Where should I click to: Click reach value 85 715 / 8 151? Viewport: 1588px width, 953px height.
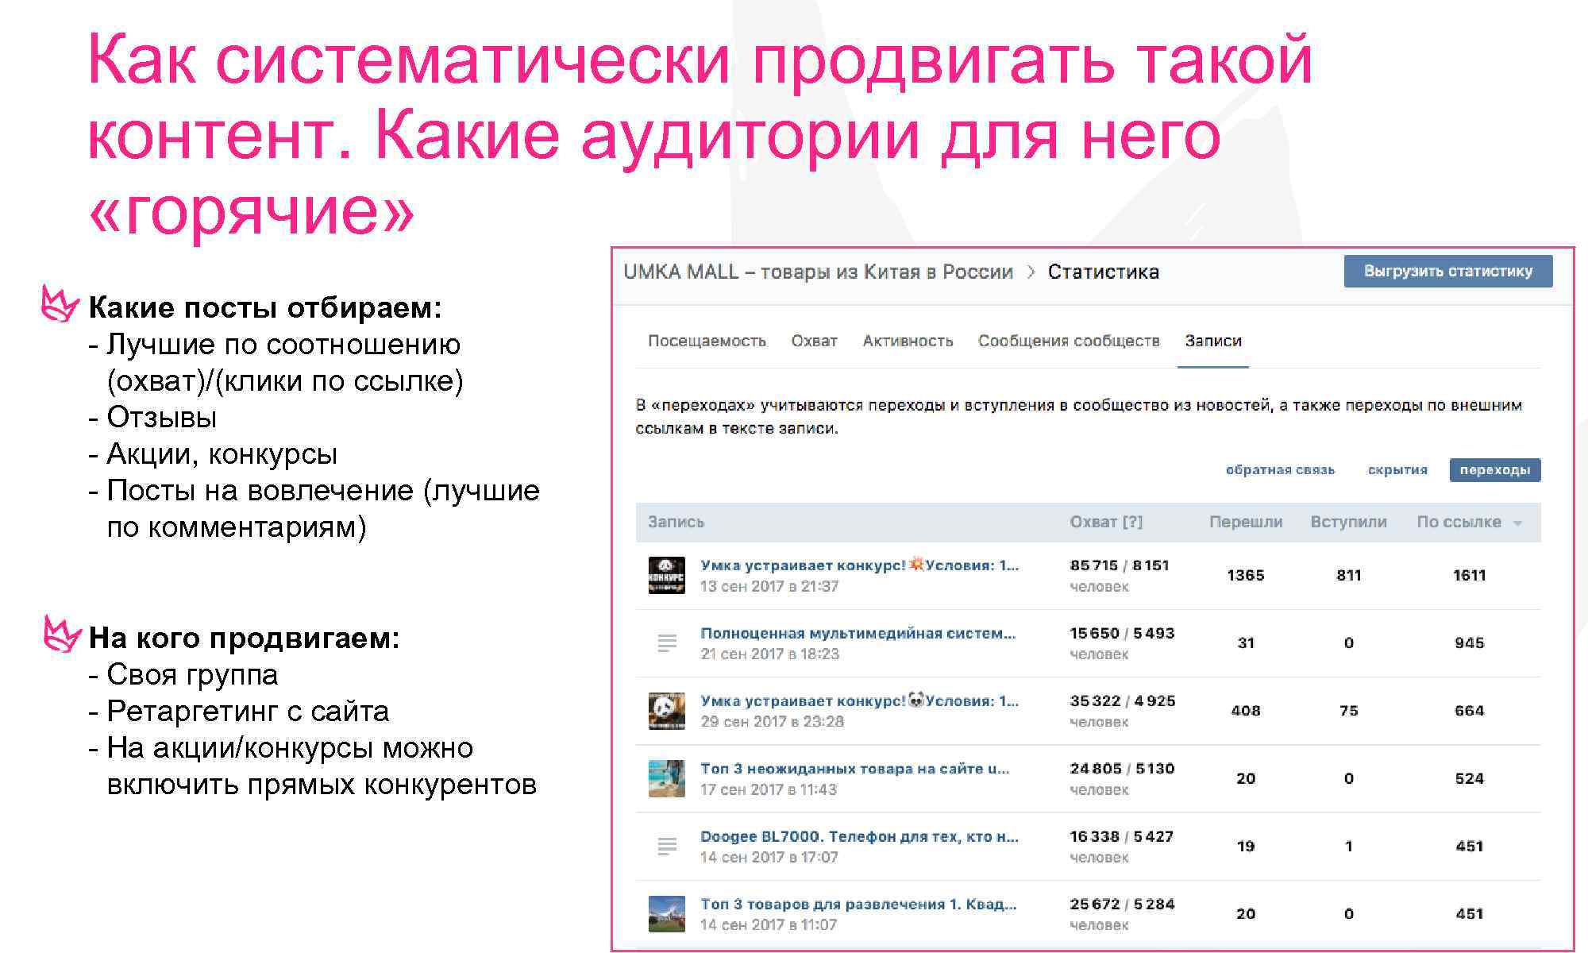pyautogui.click(x=1120, y=565)
